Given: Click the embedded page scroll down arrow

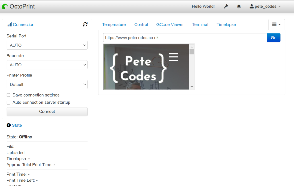Looking at the screenshot, I should click(192, 87).
